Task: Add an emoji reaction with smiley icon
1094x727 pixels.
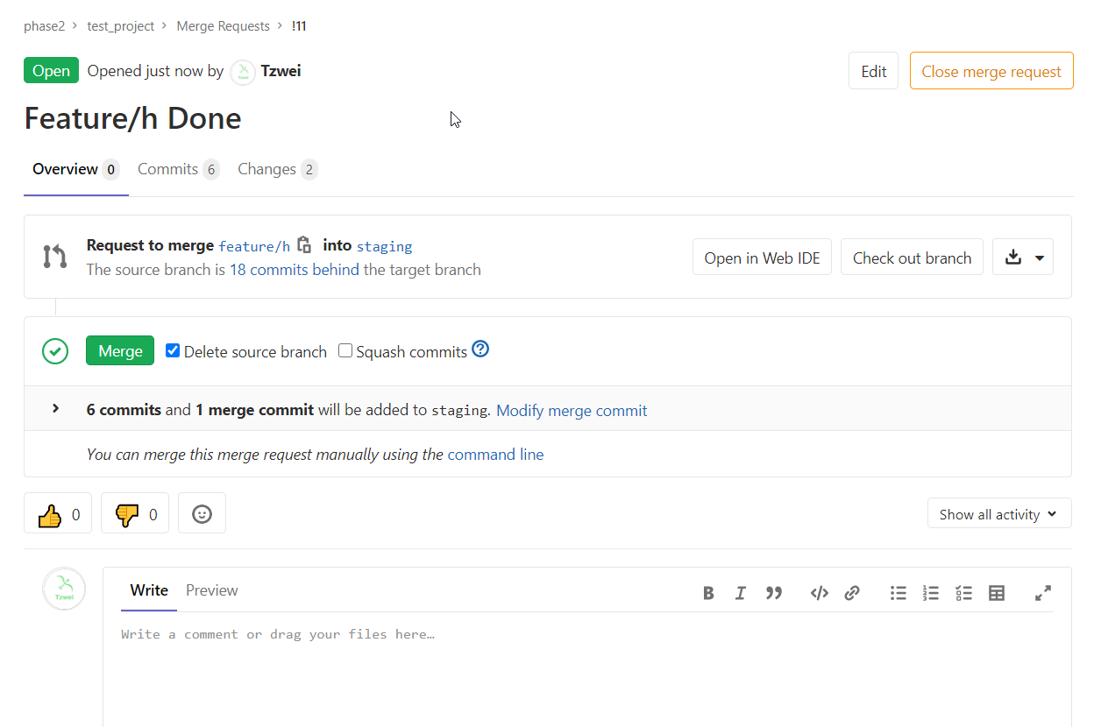Action: (202, 514)
